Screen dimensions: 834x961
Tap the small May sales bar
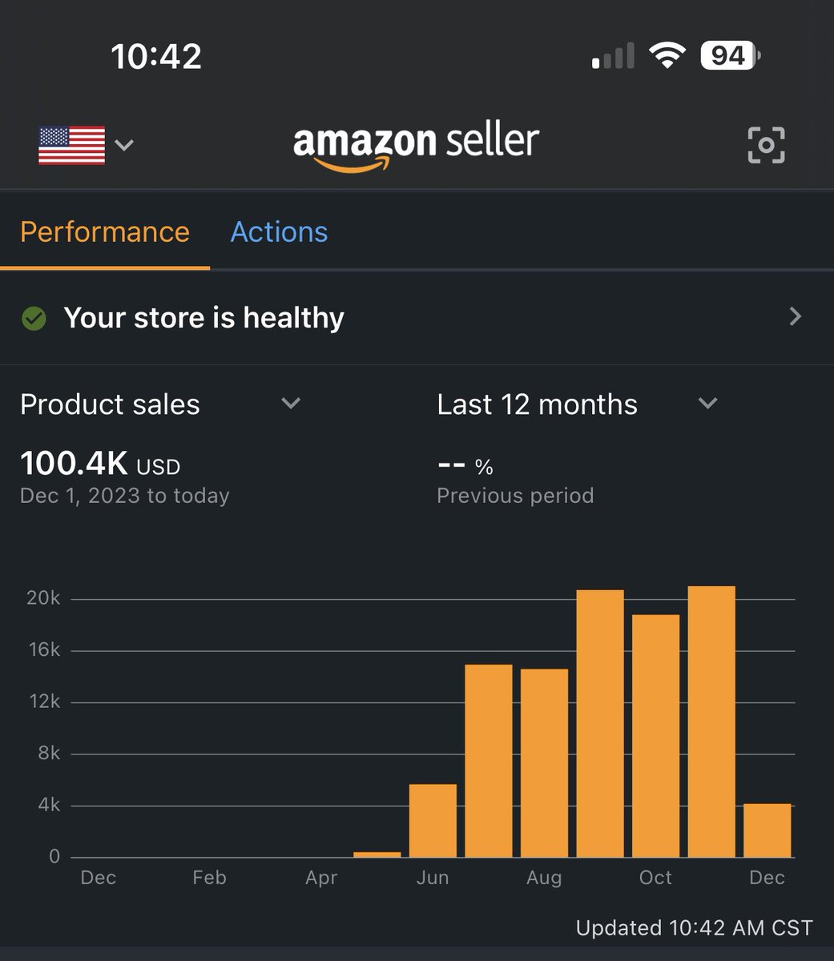point(377,854)
